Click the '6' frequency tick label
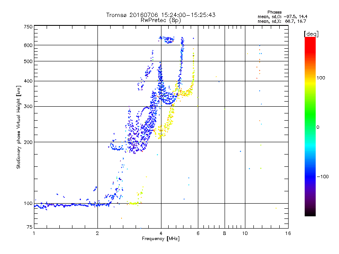The width and height of the screenshot is (339, 254). point(198,233)
